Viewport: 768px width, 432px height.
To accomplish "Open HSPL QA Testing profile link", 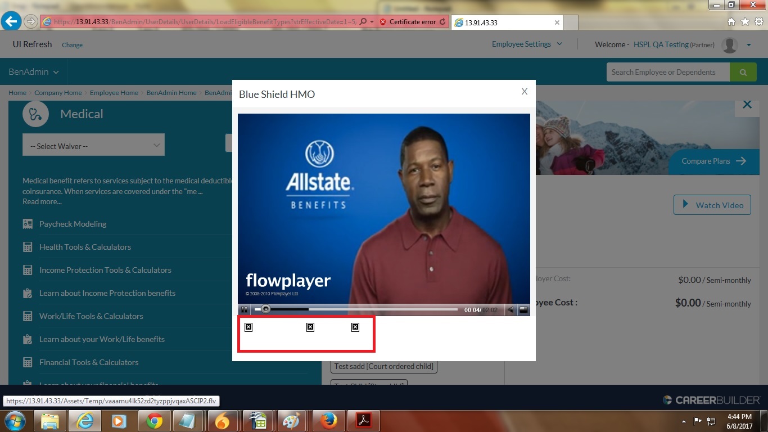I will pos(661,44).
